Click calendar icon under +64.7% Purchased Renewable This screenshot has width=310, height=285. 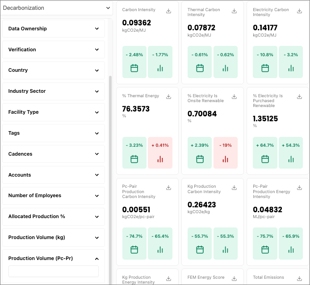click(x=265, y=159)
